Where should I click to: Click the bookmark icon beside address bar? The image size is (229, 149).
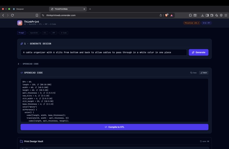tap(37, 15)
